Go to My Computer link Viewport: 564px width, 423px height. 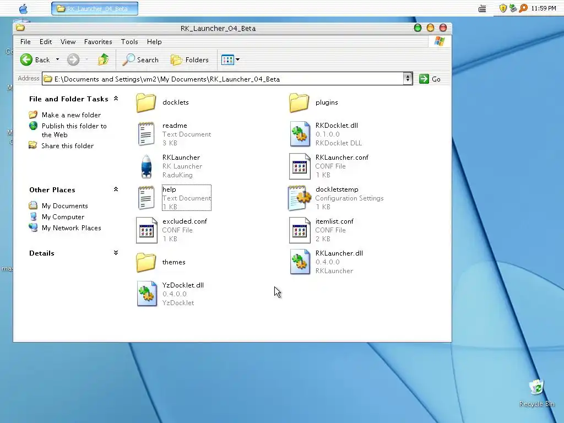point(63,217)
